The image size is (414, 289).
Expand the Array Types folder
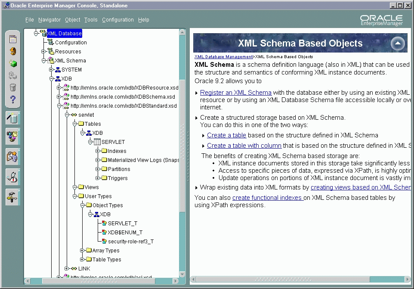click(82, 251)
